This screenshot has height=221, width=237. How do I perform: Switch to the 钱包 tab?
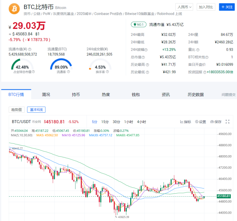[136, 95]
